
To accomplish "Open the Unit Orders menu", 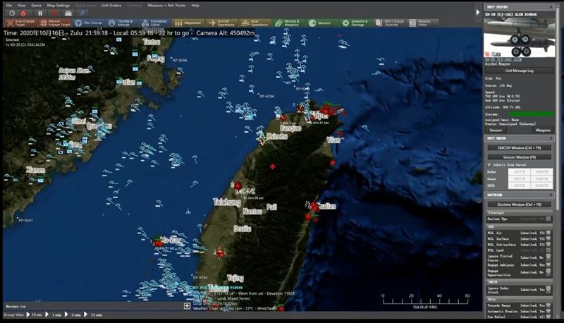I will coord(111,6).
